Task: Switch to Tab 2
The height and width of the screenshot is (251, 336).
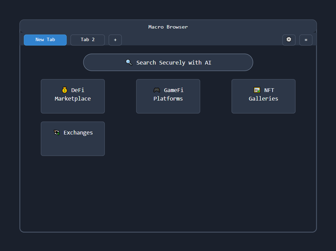Action: (x=87, y=40)
